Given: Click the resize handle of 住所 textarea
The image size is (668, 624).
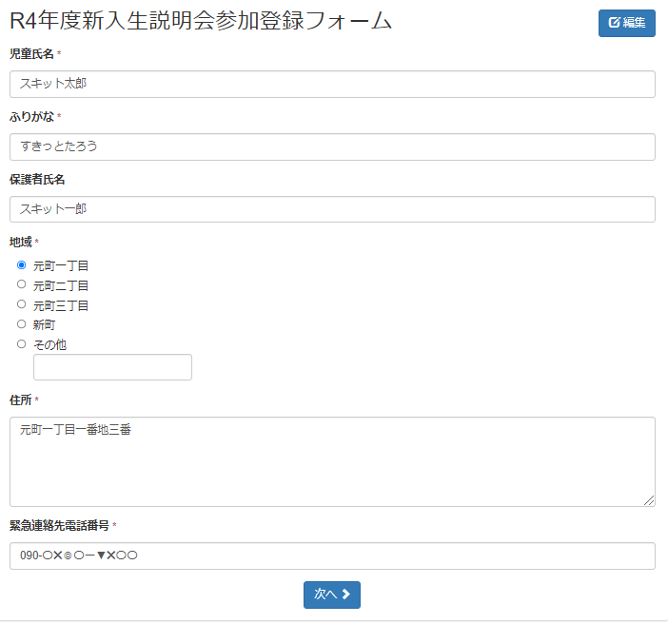Looking at the screenshot, I should pos(649,500).
